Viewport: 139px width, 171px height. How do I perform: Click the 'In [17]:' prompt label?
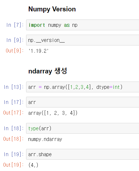pyautogui.click(x=14, y=102)
